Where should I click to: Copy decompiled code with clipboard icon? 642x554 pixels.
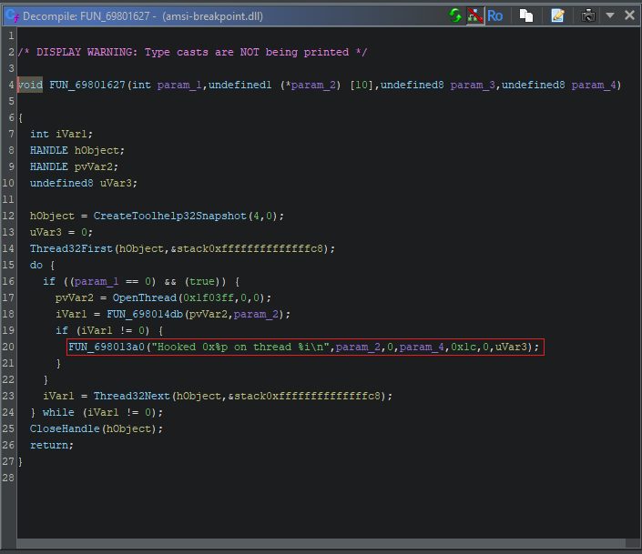[x=526, y=16]
